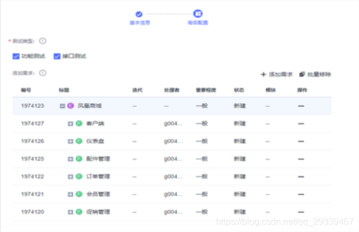Click the 模块 column header
Image resolution: width=359 pixels, height=232 pixels.
270,90
